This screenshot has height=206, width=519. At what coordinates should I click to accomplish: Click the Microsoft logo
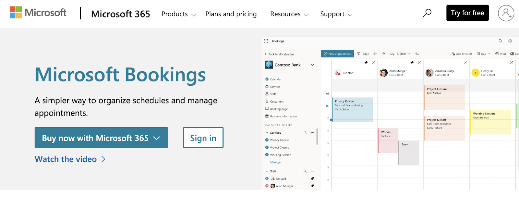[38, 13]
